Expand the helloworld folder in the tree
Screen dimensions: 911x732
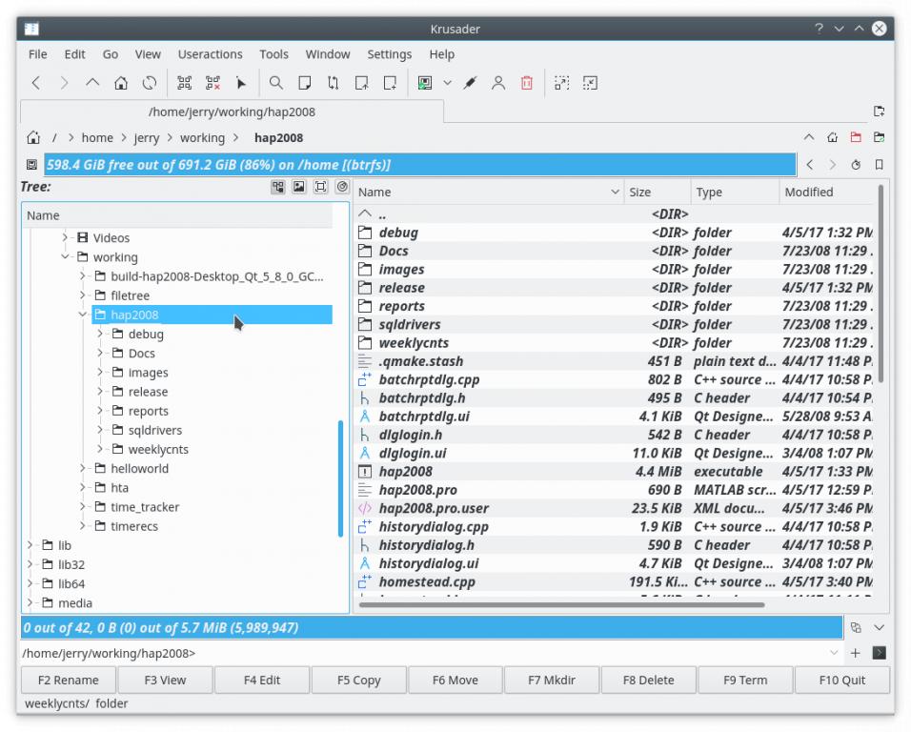[x=83, y=468]
